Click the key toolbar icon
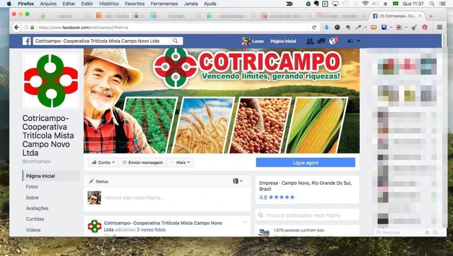 [414, 27]
